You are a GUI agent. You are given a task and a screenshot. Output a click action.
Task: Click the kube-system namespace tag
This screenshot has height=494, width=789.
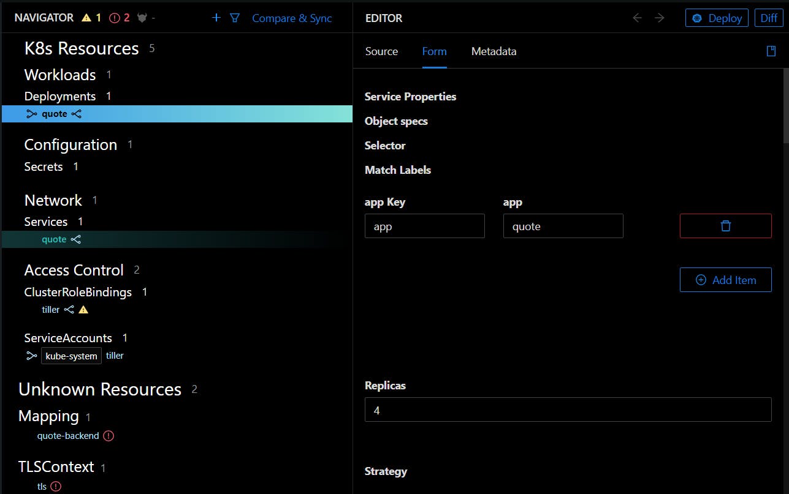71,356
